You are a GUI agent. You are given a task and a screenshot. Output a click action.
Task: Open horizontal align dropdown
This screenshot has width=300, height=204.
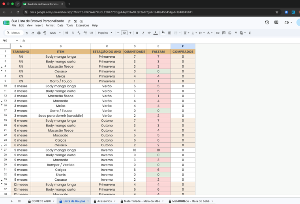[186, 33]
